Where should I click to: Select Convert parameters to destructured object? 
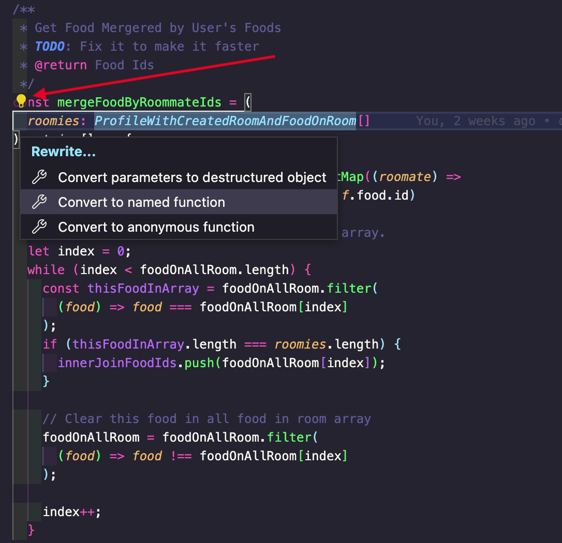tap(179, 177)
